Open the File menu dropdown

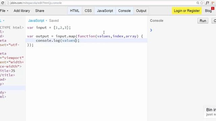point(4,11)
